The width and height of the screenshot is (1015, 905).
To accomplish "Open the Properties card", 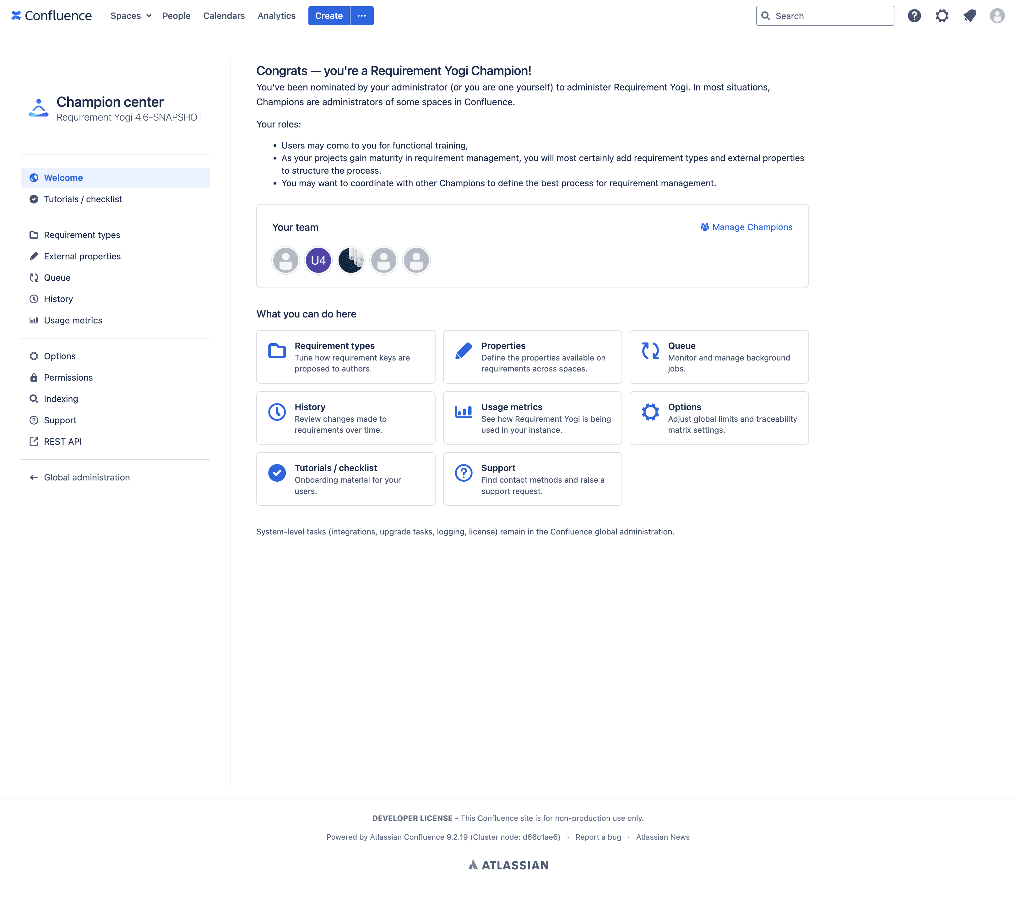I will click(532, 357).
